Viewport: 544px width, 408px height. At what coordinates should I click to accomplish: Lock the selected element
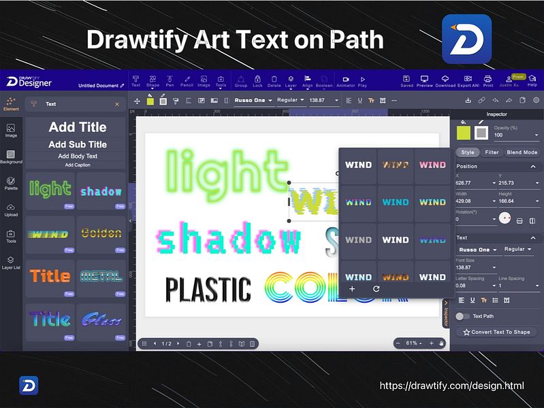(257, 82)
